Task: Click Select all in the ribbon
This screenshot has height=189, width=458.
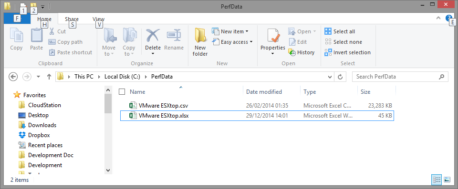Action: click(340, 31)
